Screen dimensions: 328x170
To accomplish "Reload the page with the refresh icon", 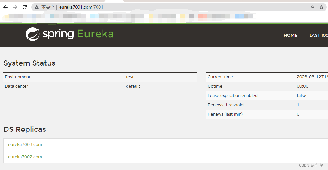I will click(x=25, y=7).
